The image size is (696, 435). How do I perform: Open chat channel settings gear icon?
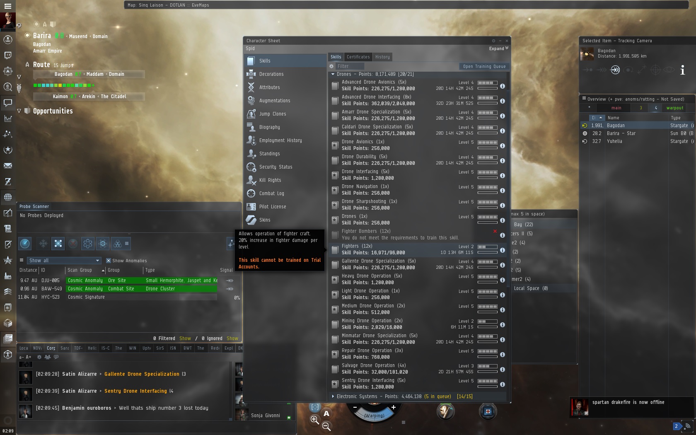39,357
